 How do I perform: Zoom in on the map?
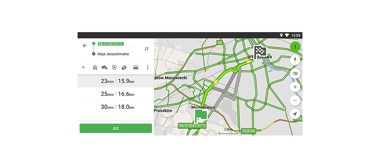point(295,87)
